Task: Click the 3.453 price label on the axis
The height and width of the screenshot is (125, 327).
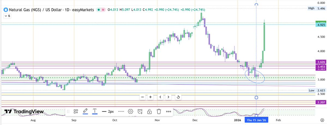Action: pos(321,67)
